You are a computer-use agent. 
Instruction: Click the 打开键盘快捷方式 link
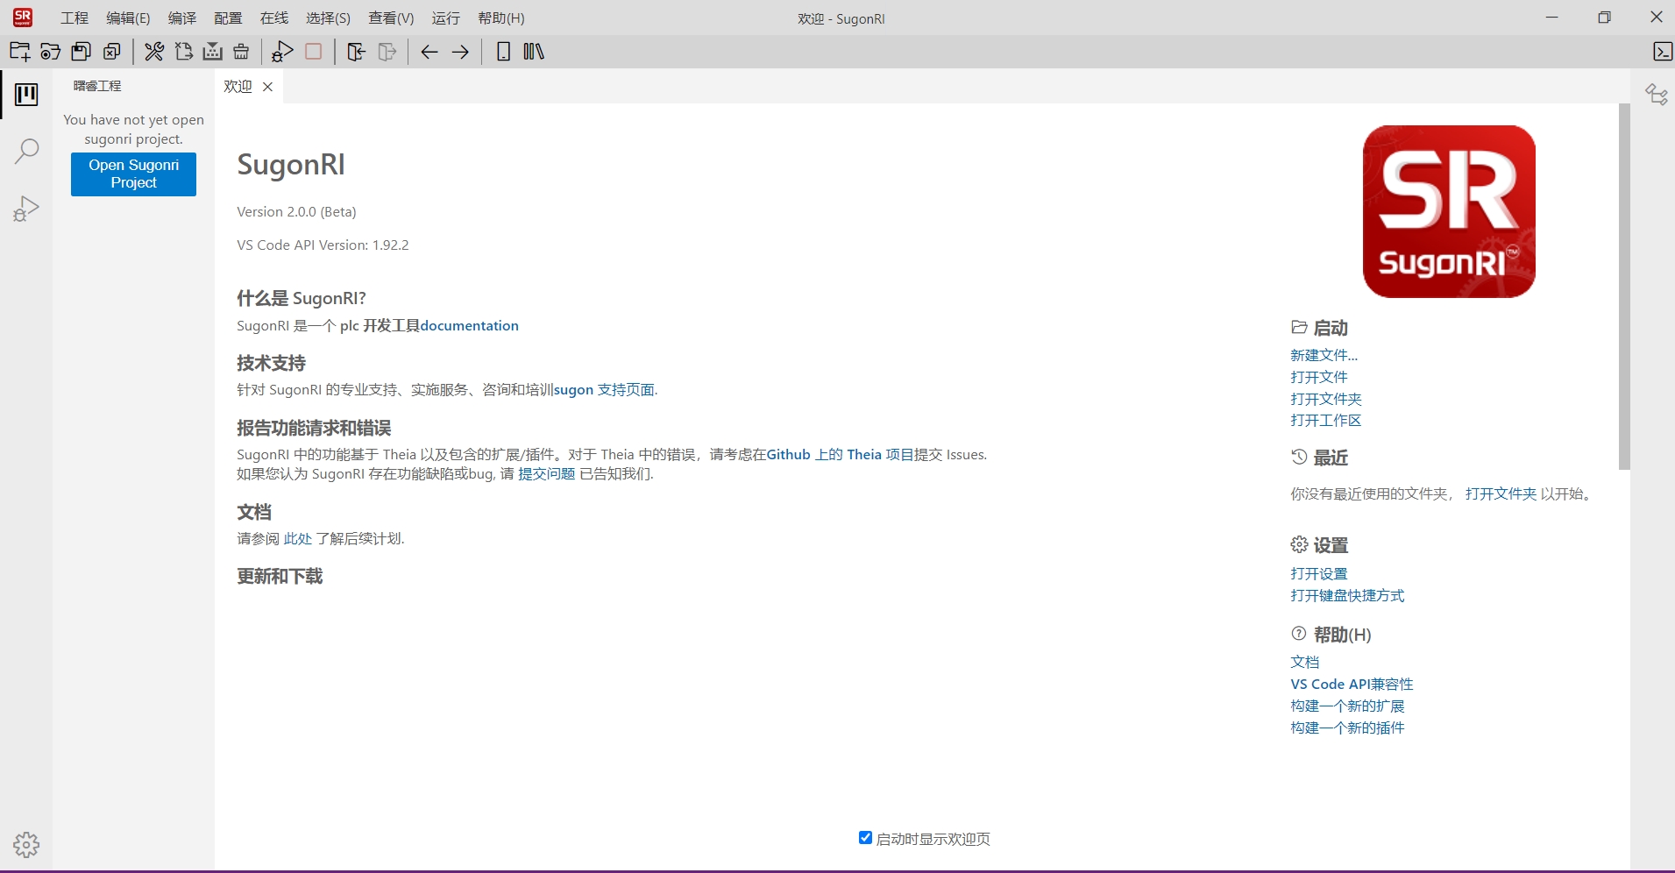point(1346,596)
